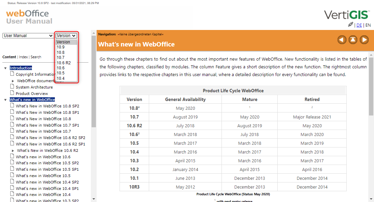Click page icon next to System Architecture
Image resolution: width=374 pixels, height=202 pixels.
(12, 87)
